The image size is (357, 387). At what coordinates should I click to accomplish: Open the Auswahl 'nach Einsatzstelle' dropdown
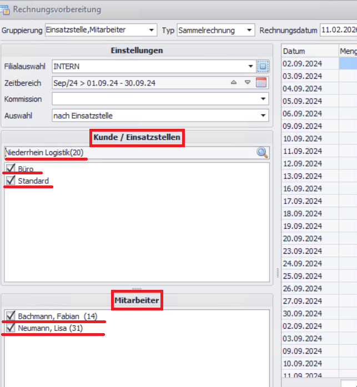click(263, 115)
